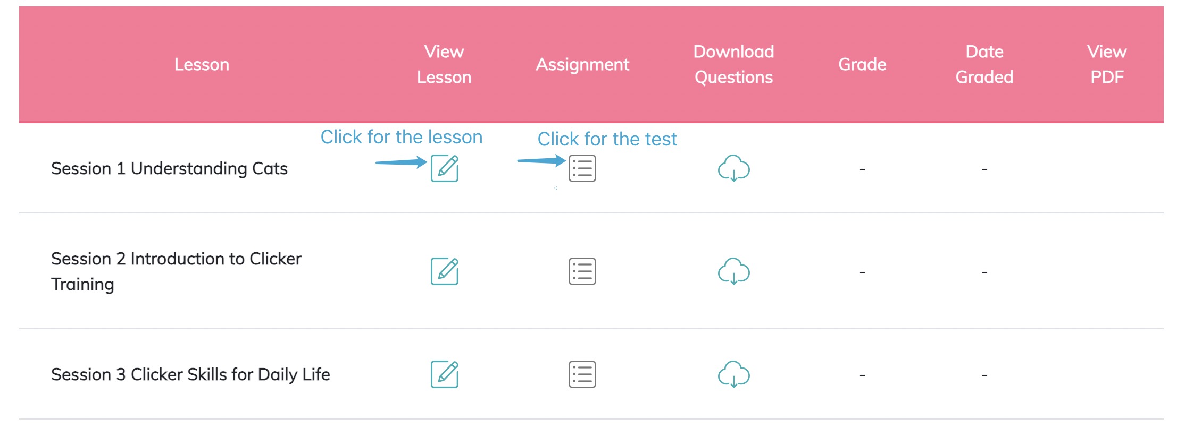Click the Date Graded column header
Viewport: 1185px width, 428px height.
tap(984, 64)
